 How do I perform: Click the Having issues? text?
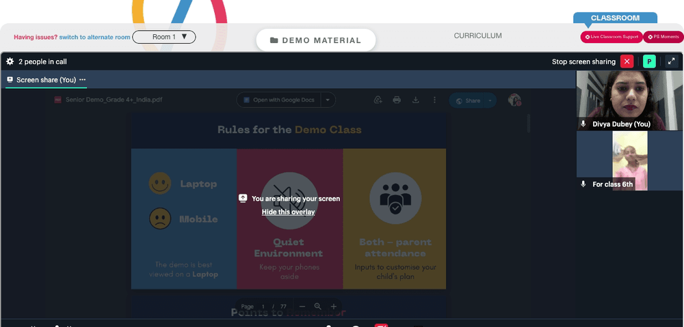pyautogui.click(x=36, y=37)
